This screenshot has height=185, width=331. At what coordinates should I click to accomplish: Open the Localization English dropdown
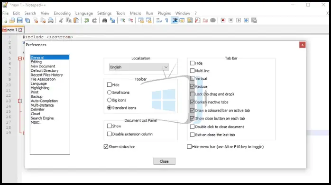click(139, 67)
